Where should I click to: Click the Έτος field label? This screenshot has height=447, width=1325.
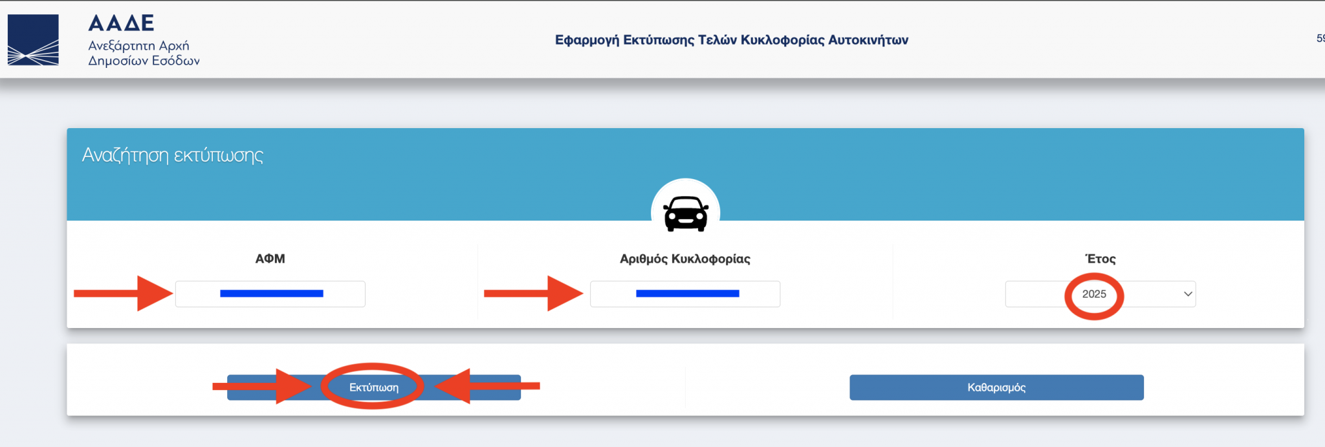point(1100,259)
